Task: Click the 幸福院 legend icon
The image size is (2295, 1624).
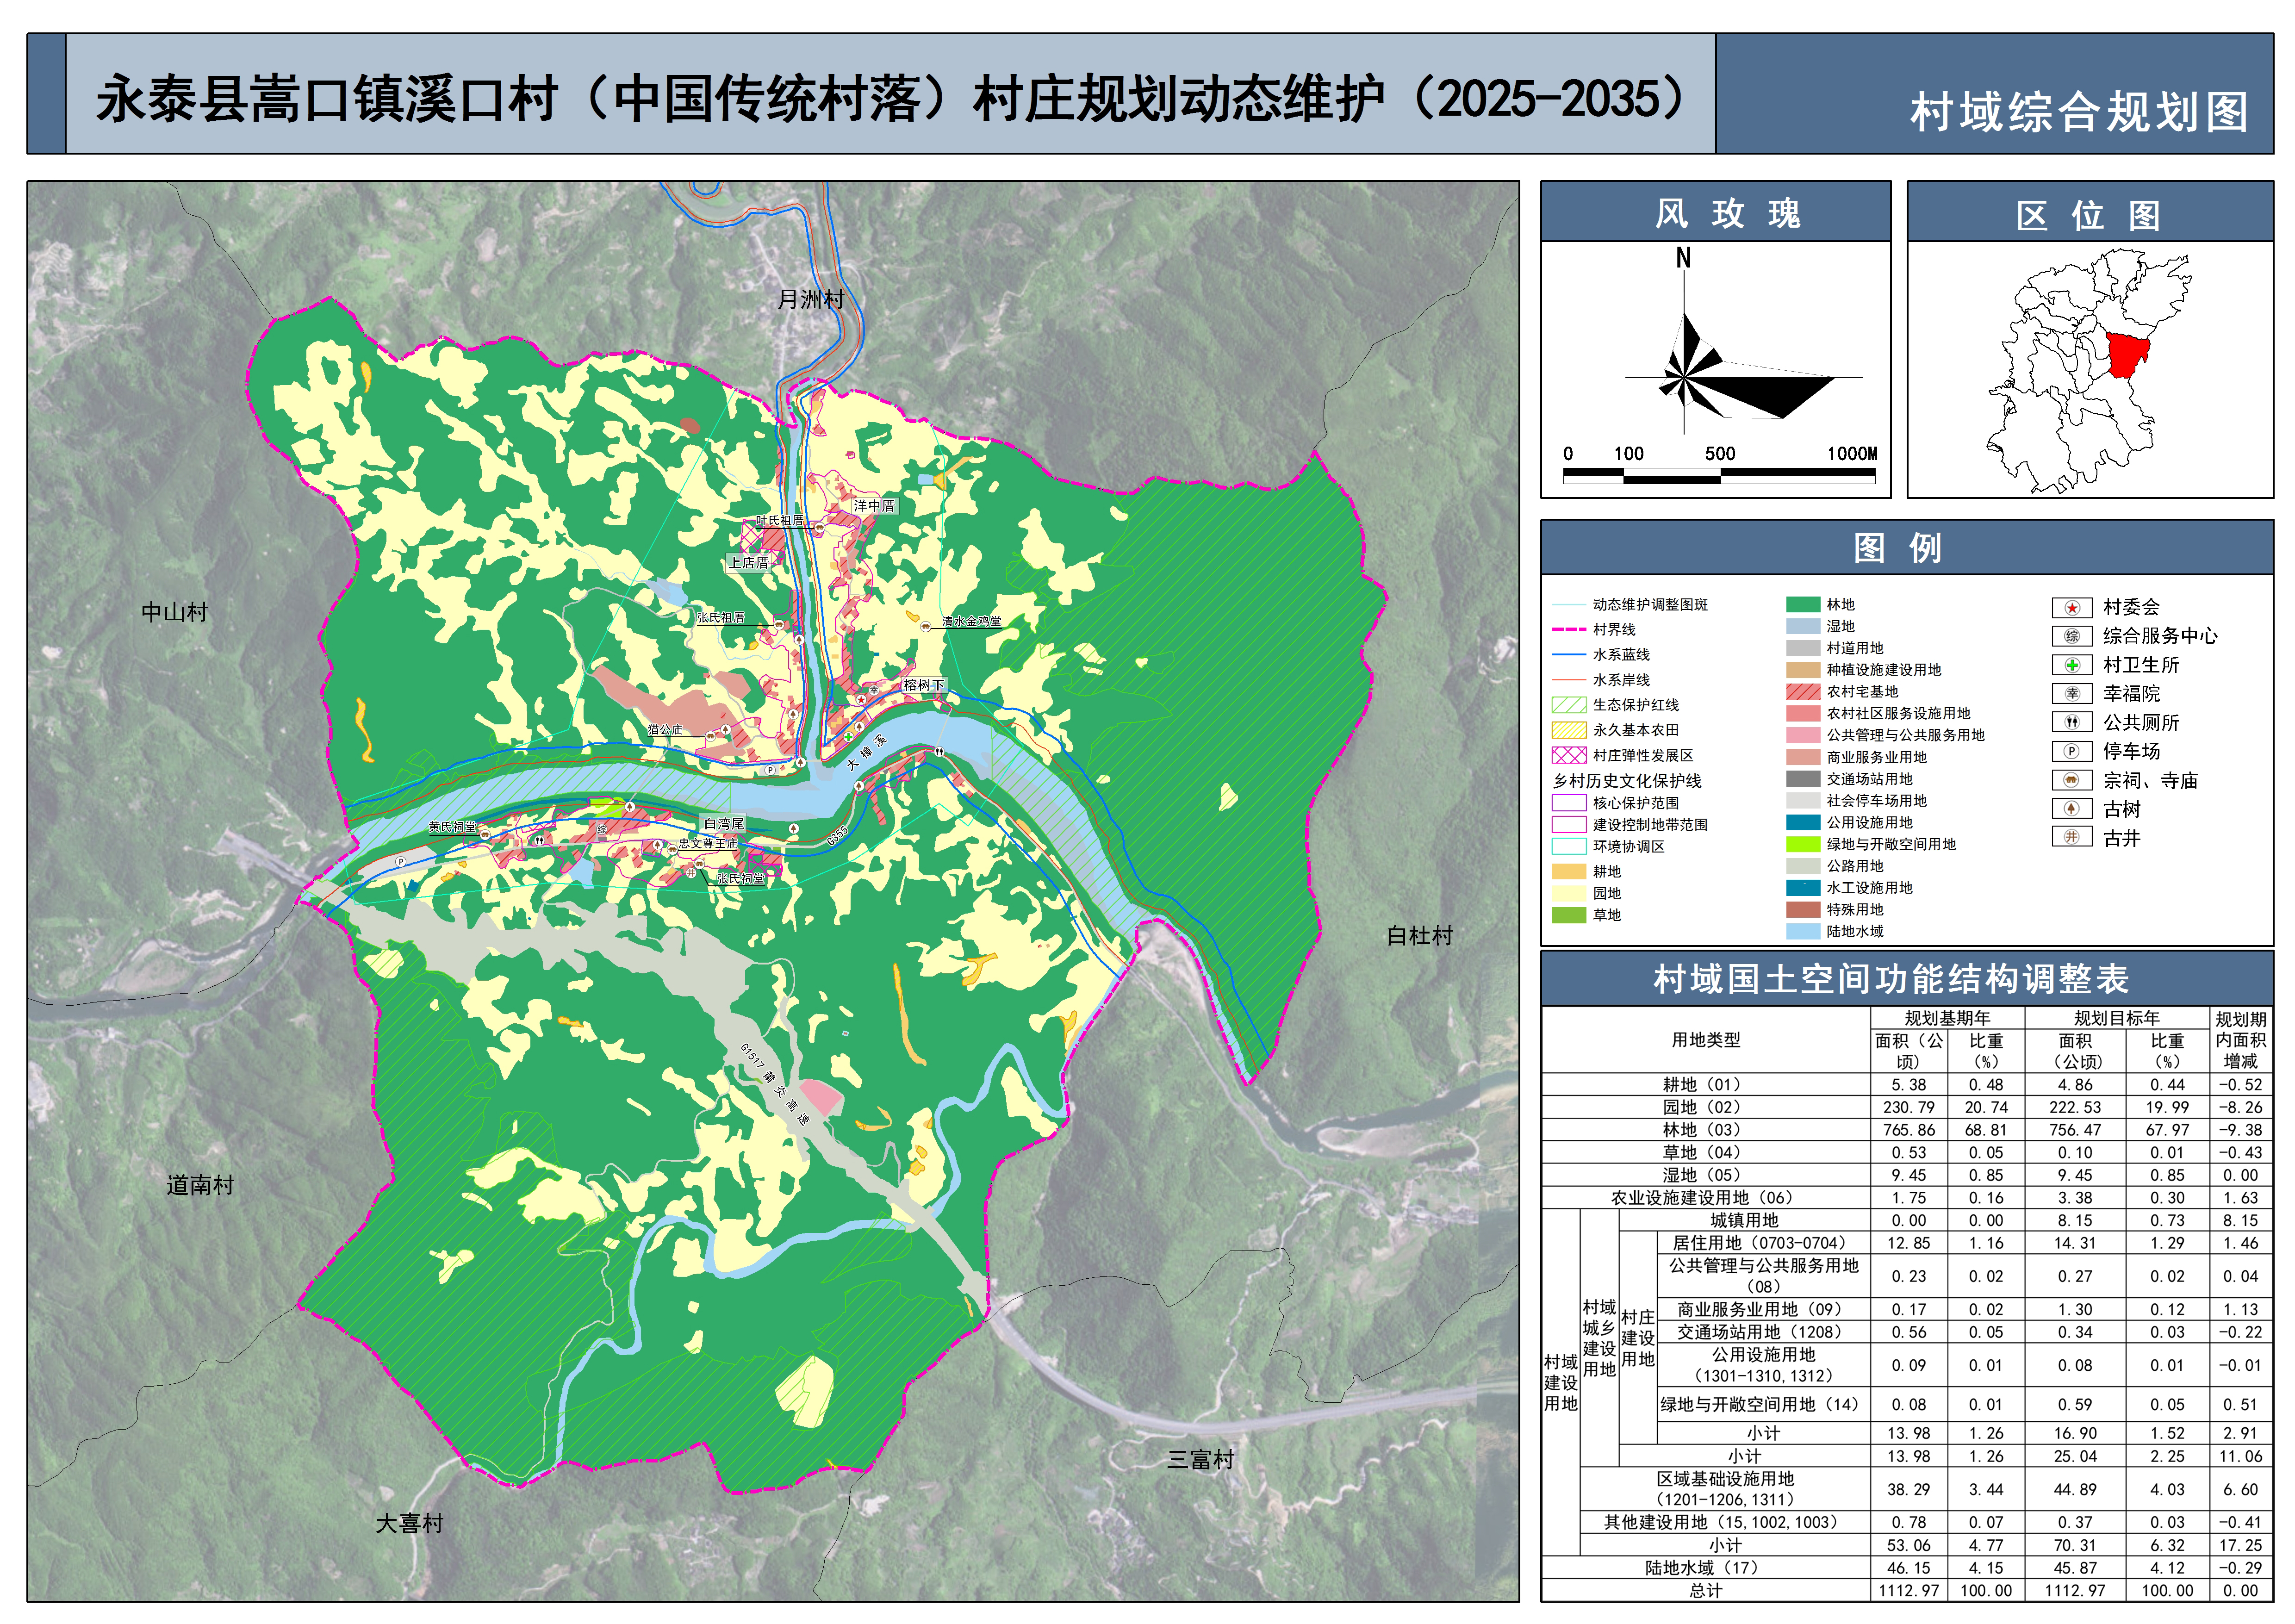Action: tap(2071, 694)
